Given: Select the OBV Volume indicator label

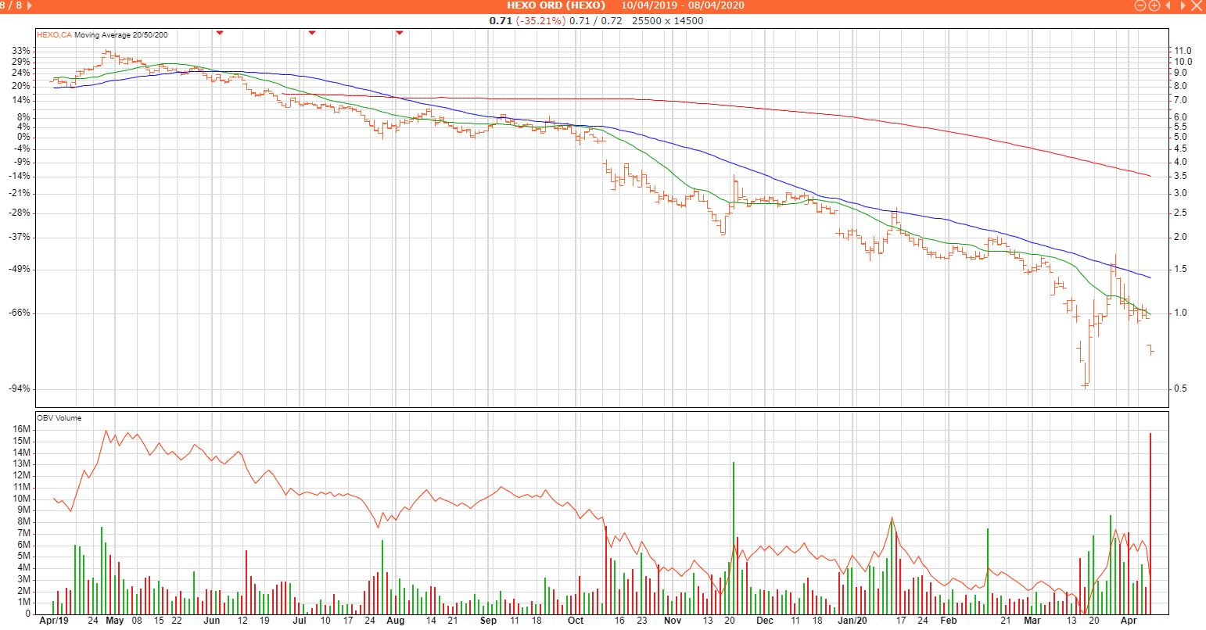Looking at the screenshot, I should (59, 418).
